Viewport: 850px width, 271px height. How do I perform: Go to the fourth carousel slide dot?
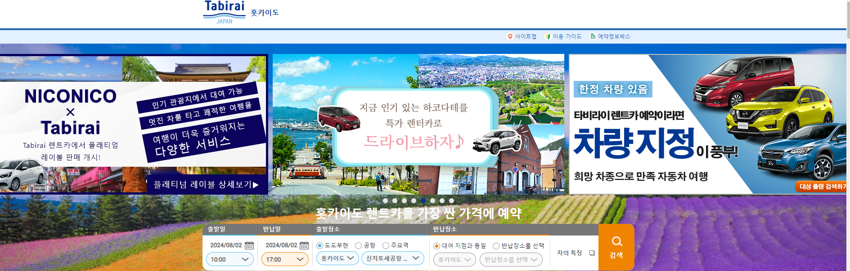click(x=414, y=201)
